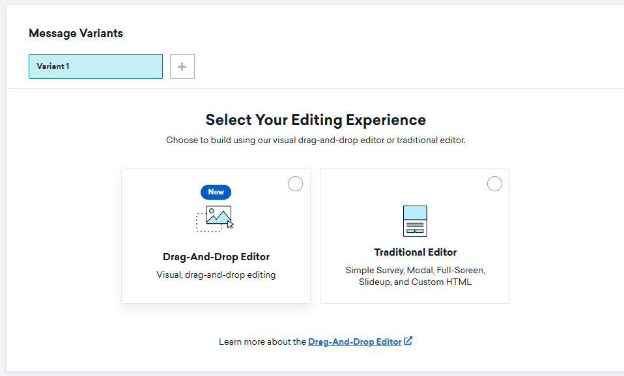Click the Traditional Editor layout icon

coord(415,221)
